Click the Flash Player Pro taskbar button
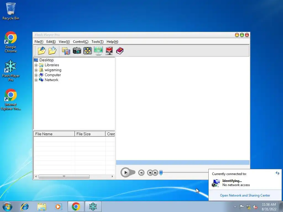The image size is (283, 212). [93, 206]
